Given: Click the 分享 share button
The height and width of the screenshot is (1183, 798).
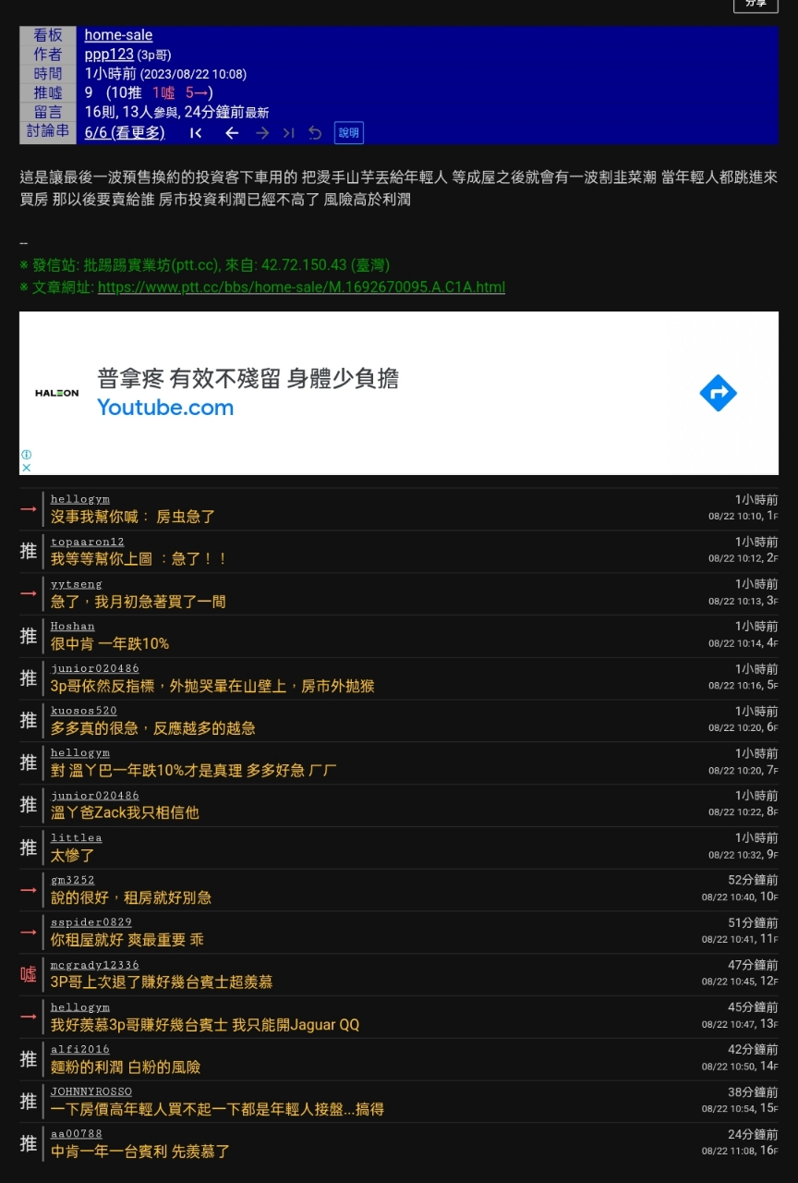Looking at the screenshot, I should (x=755, y=4).
